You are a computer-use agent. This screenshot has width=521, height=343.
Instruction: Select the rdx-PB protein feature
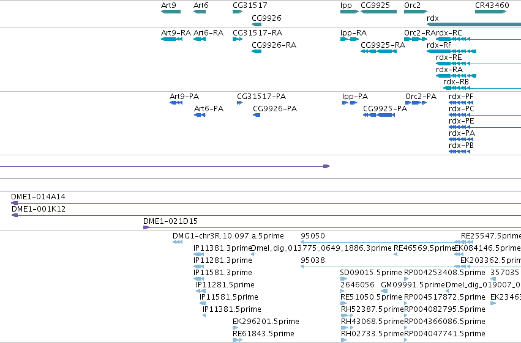(460, 152)
